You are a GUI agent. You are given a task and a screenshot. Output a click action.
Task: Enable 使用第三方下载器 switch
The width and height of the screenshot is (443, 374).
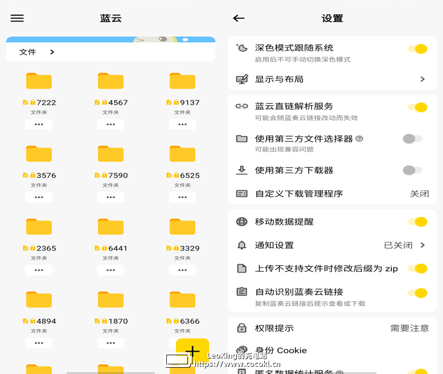(413, 170)
